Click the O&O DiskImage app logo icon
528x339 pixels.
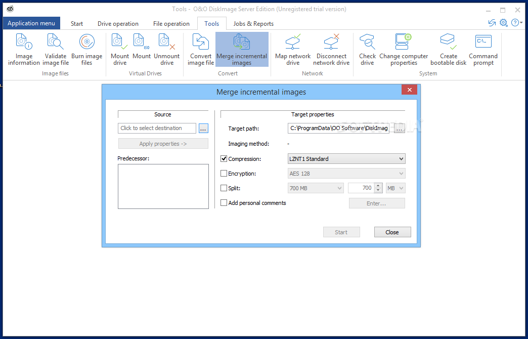point(10,9)
